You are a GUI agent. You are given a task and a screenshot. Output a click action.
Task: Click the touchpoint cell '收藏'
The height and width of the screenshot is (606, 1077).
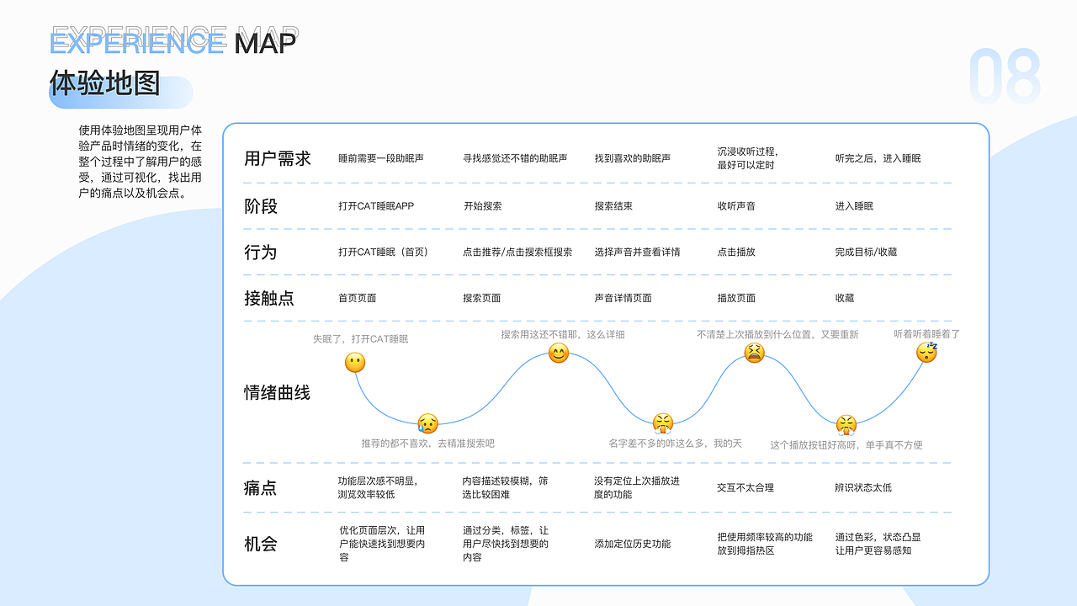(x=845, y=298)
